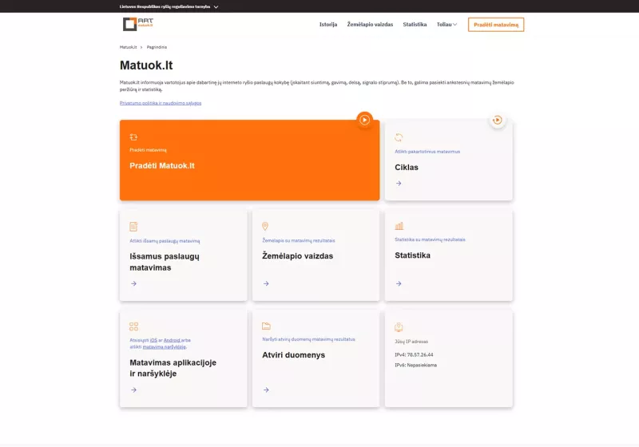Viewport: 639px width, 447px height.
Task: Open the Android download link
Action: click(172, 340)
